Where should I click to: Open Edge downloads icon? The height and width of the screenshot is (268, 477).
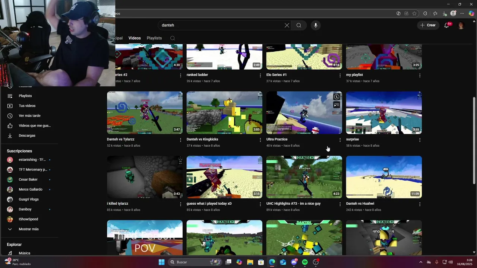click(x=445, y=13)
